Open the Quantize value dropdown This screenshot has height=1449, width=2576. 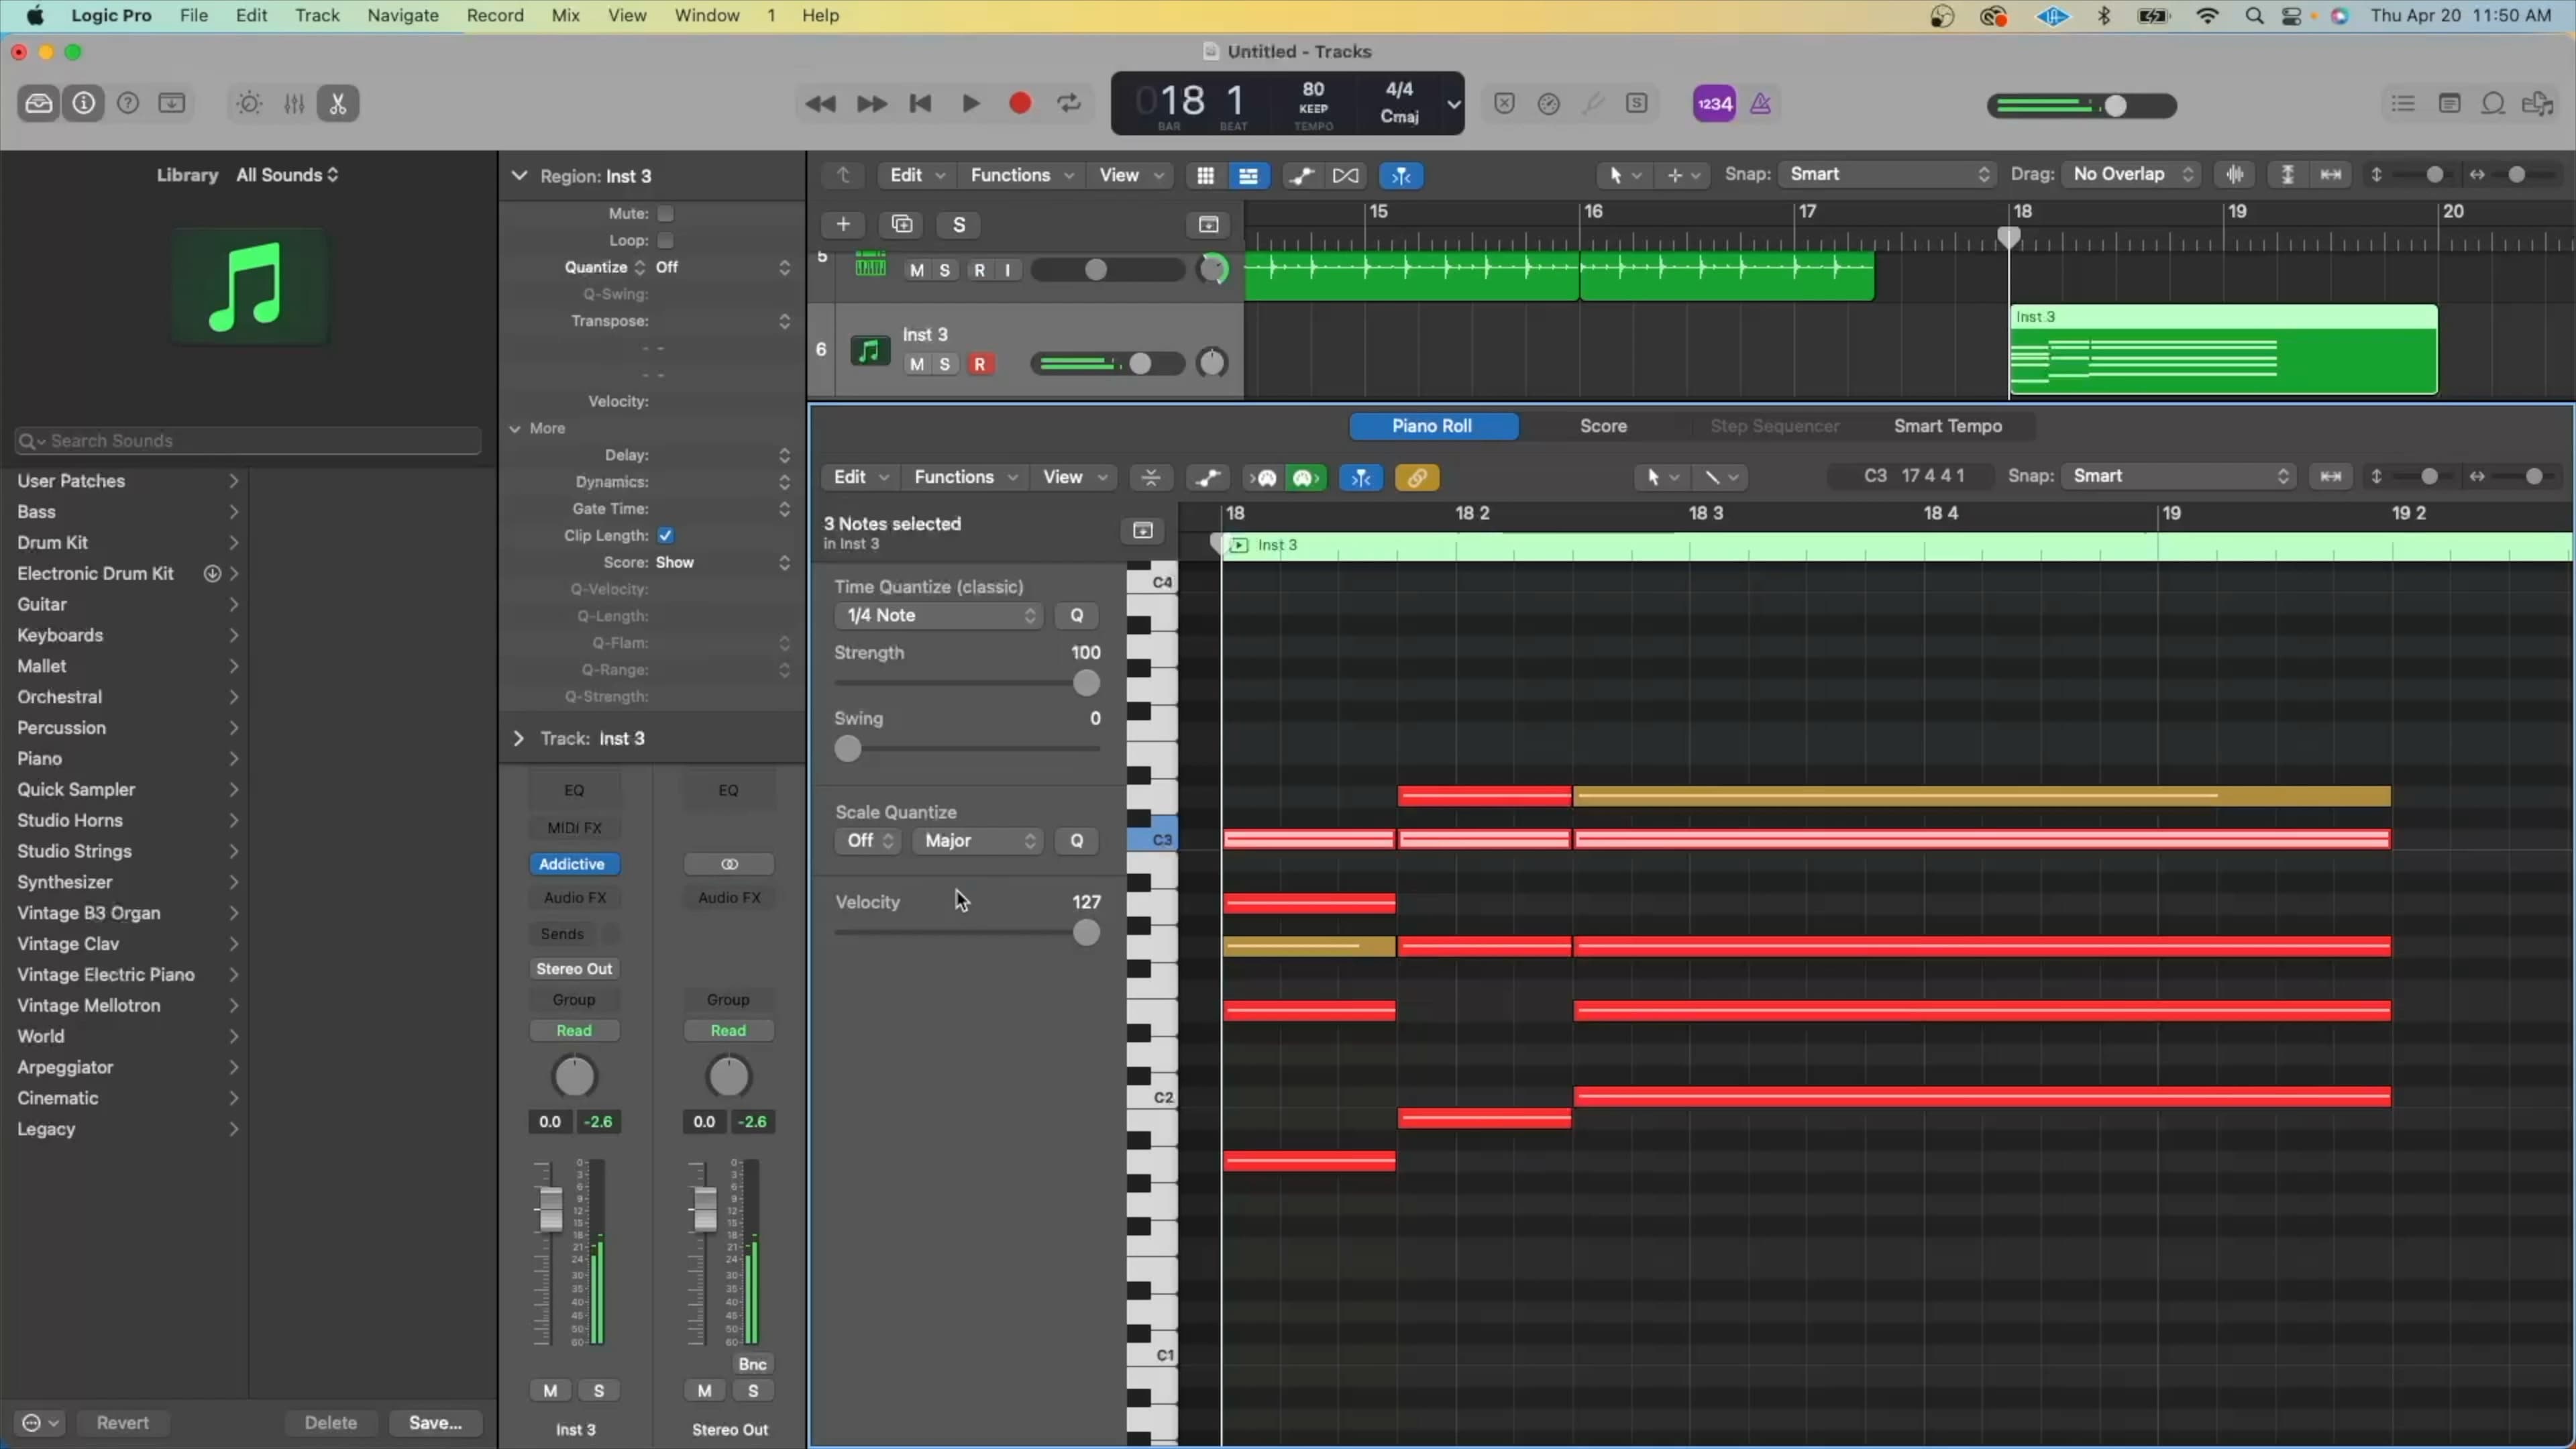[723, 267]
